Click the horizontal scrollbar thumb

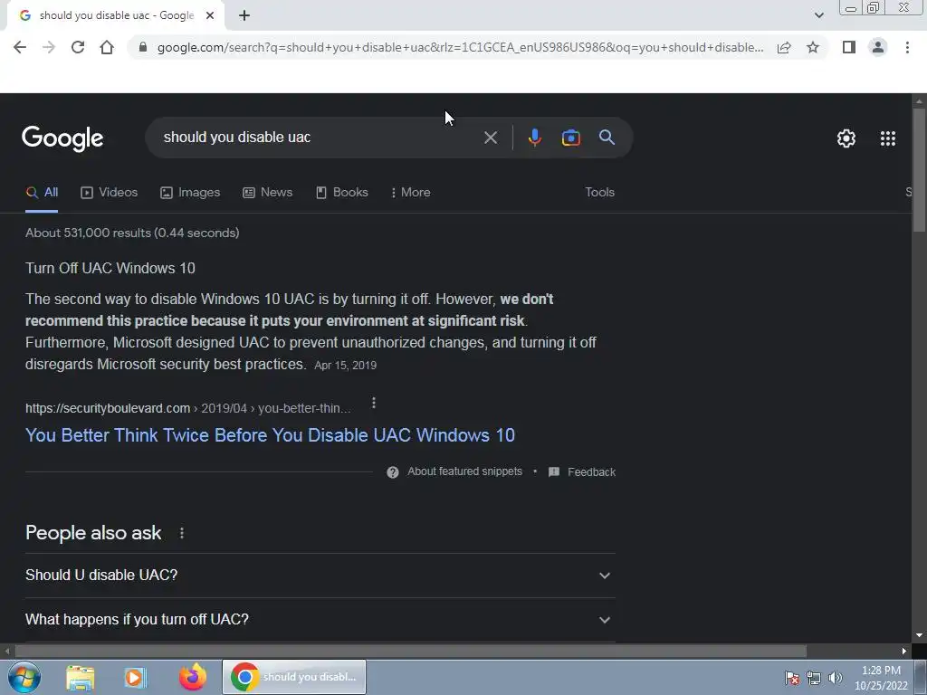point(411,652)
